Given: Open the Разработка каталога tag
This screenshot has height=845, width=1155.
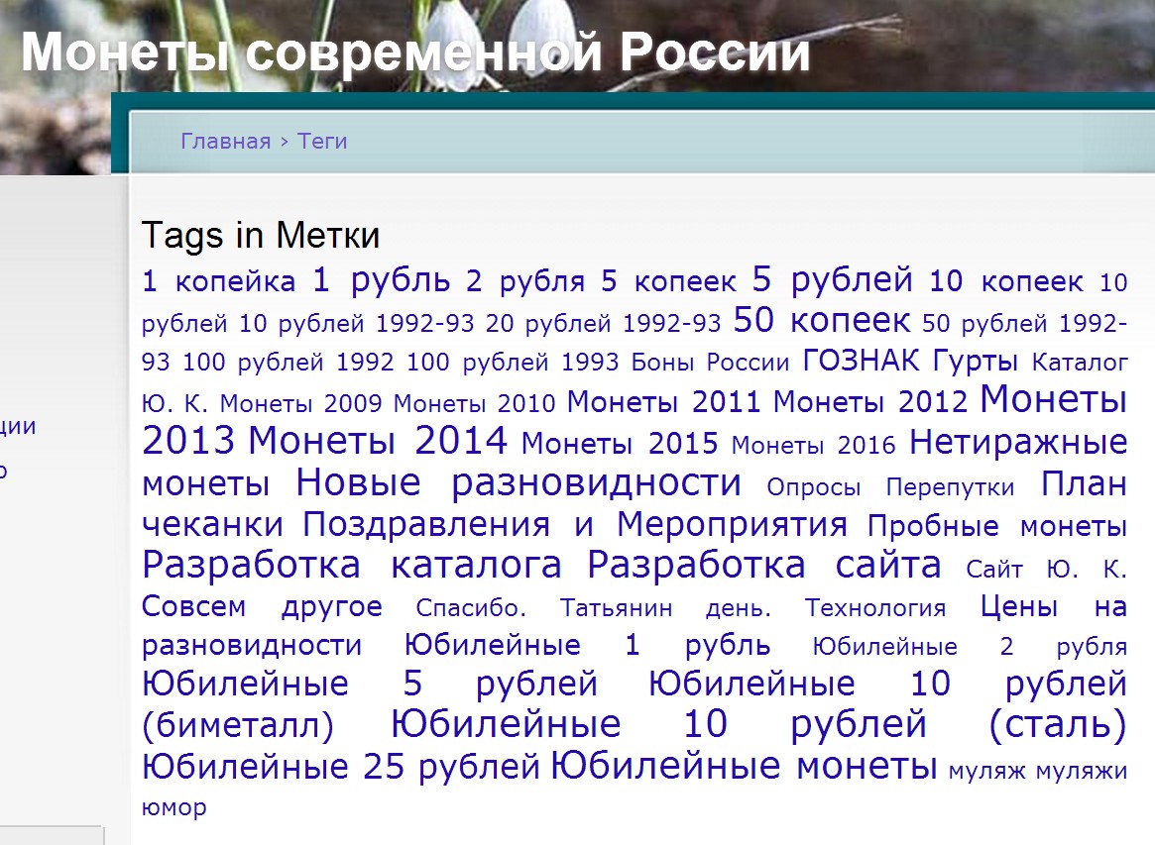Looking at the screenshot, I should [x=352, y=565].
